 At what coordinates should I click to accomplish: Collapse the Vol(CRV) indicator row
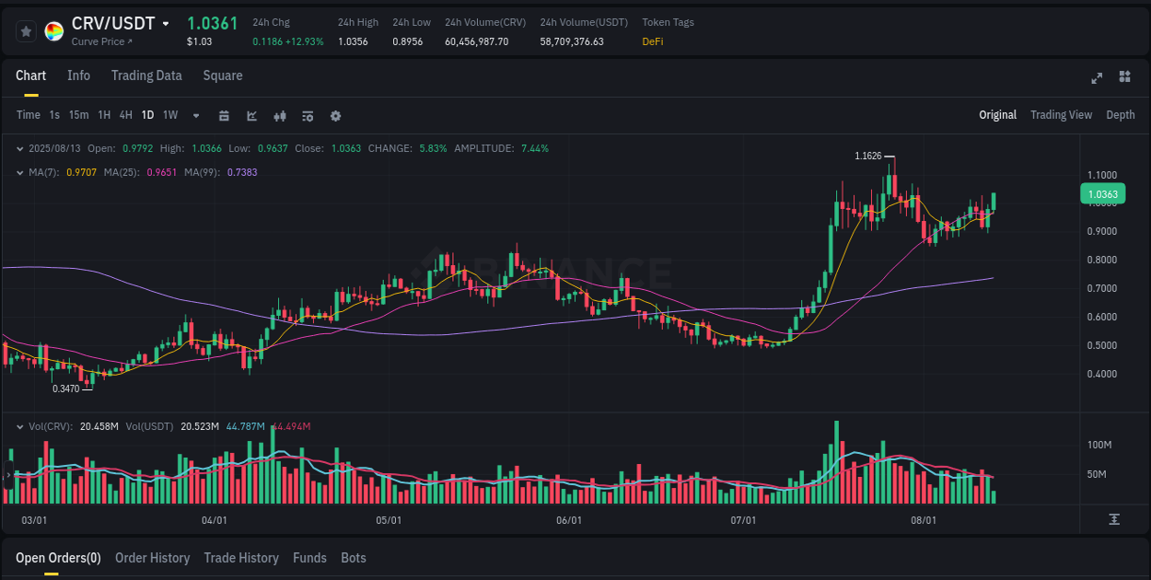[20, 425]
